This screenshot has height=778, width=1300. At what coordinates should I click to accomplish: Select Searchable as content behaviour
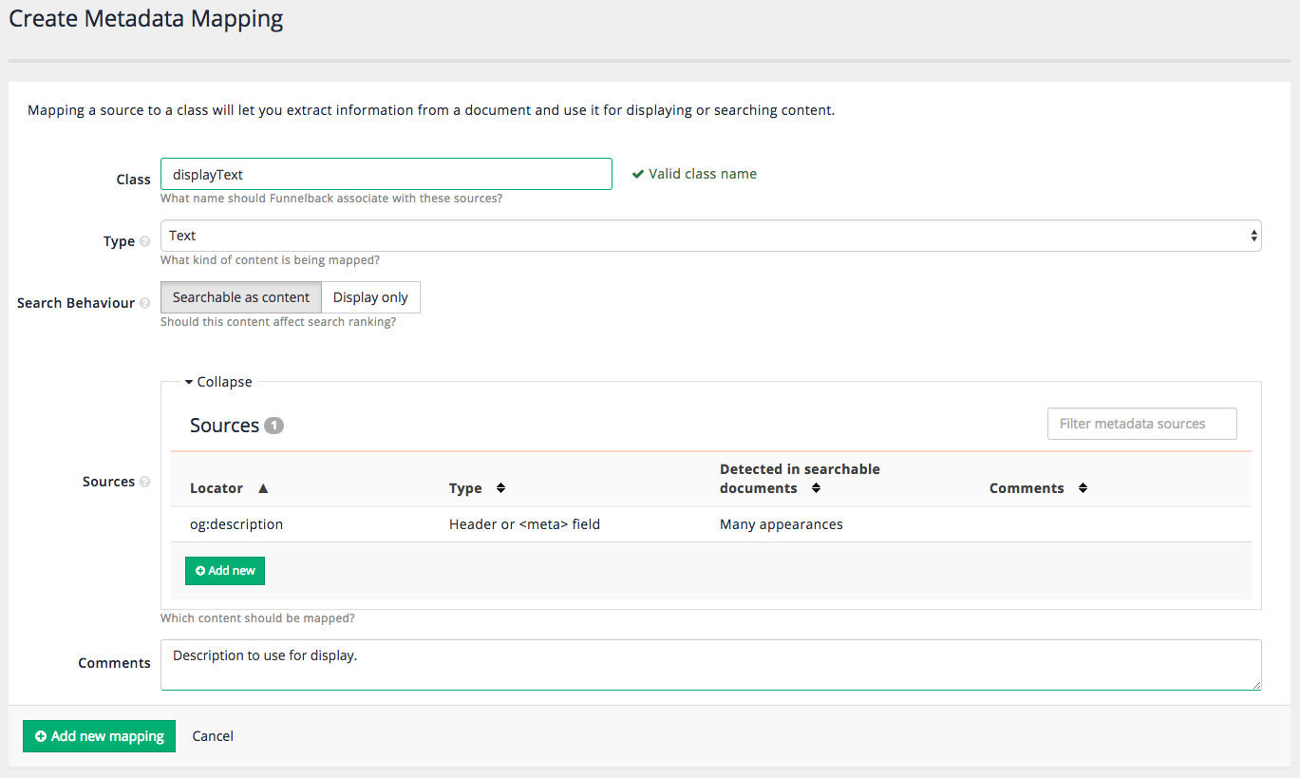(240, 296)
